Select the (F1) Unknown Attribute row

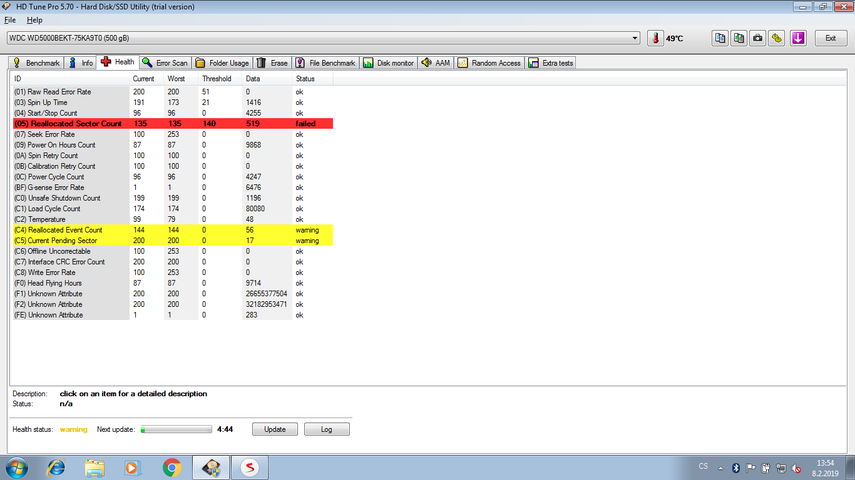172,294
